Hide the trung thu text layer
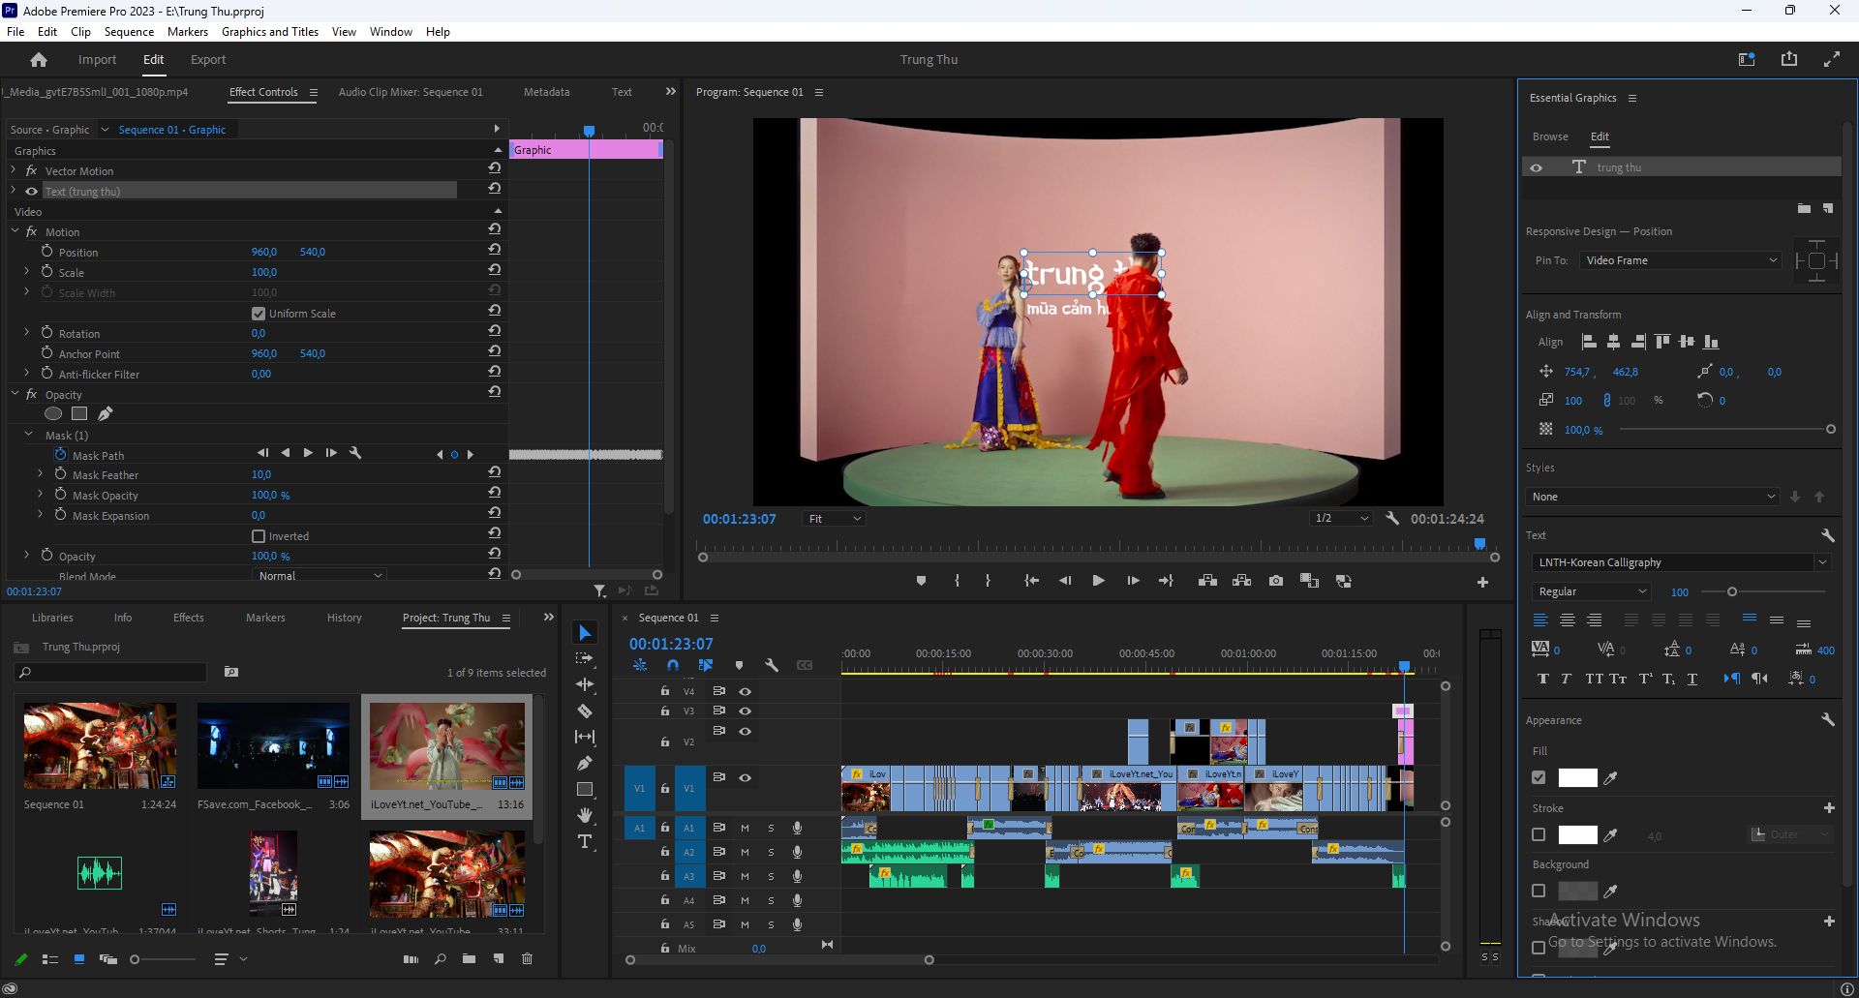The height and width of the screenshot is (998, 1859). 1536,167
